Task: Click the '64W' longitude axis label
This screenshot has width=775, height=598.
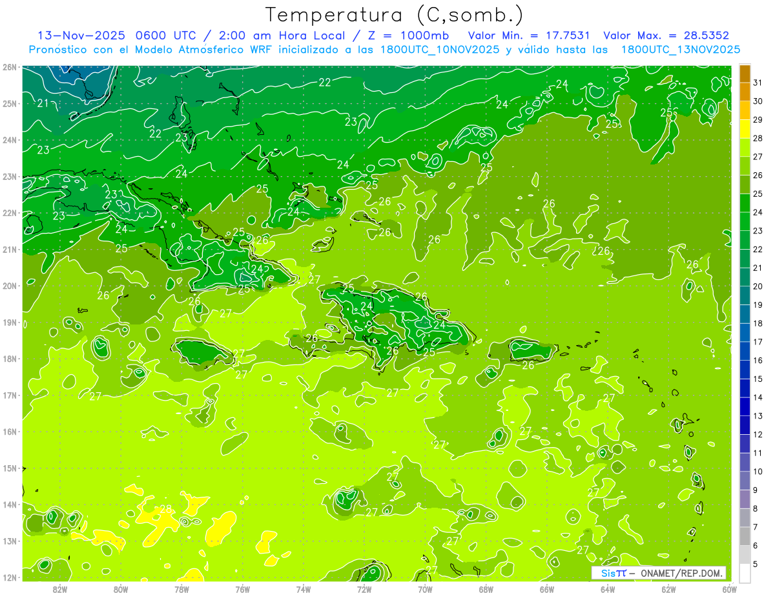Action: [608, 588]
